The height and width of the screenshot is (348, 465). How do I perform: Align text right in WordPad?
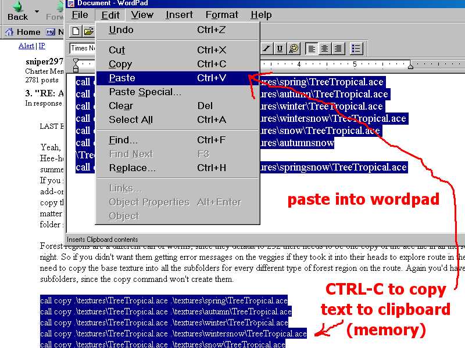click(338, 49)
